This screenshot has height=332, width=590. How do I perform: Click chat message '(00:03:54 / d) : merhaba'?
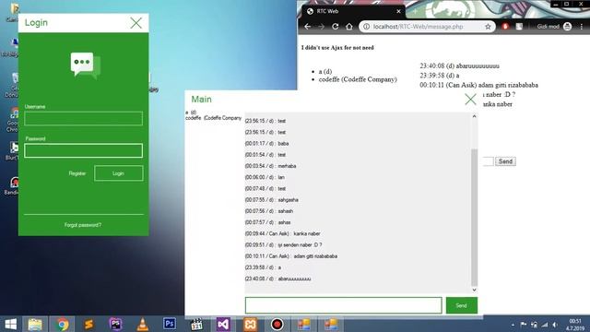tap(270, 166)
